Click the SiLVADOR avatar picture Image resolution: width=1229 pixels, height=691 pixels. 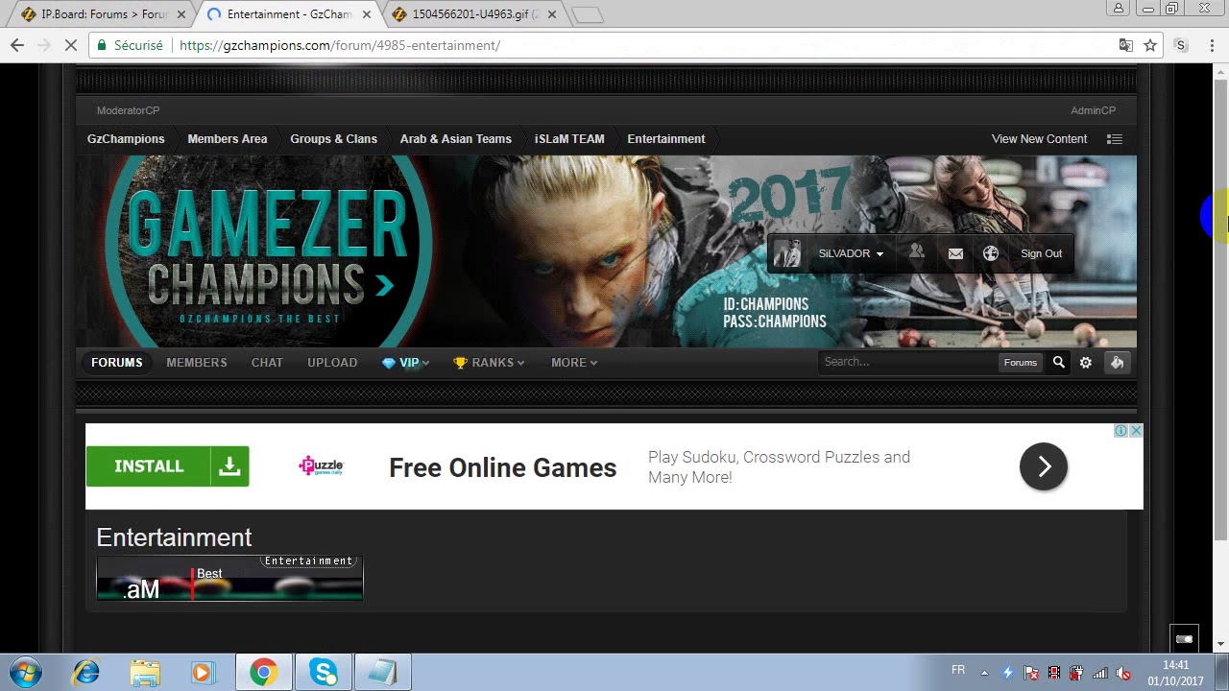point(787,253)
